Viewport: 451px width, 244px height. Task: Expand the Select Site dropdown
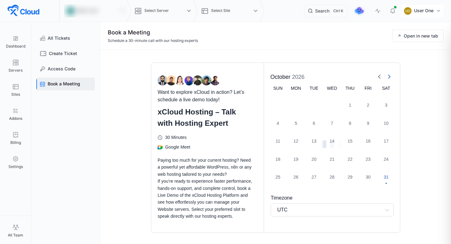click(229, 11)
